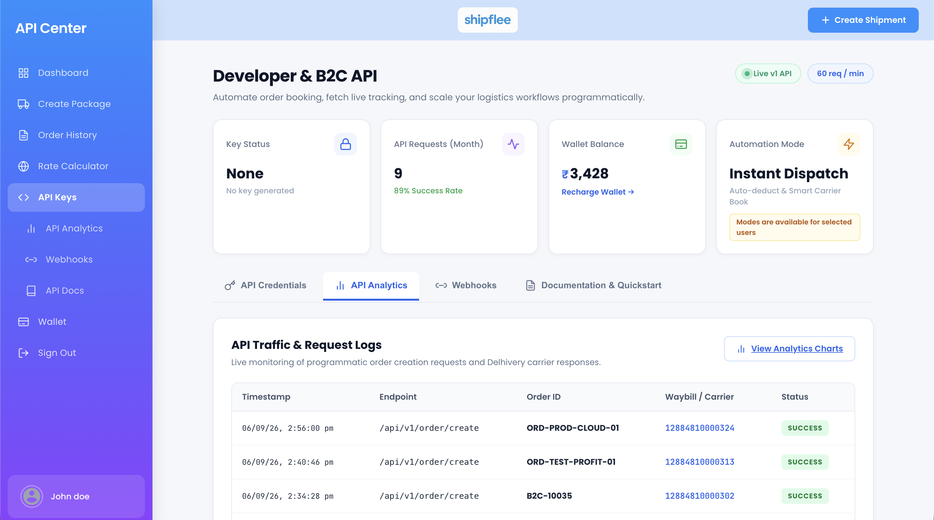934x520 pixels.
Task: Click the chart icon beside View Analytics Charts
Action: tap(741, 349)
